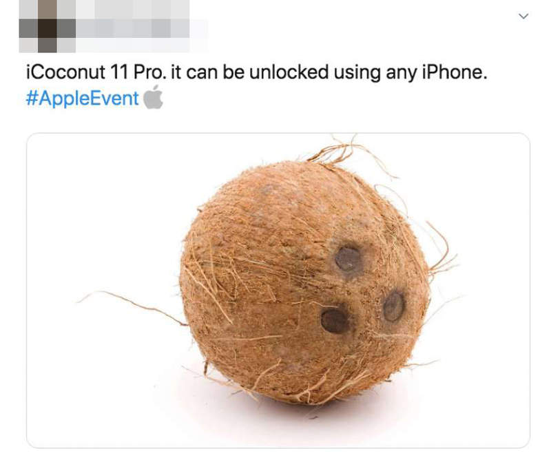This screenshot has height=462, width=551.
Task: Click the curled fiber on coconut's right edge
Action: coord(441,251)
